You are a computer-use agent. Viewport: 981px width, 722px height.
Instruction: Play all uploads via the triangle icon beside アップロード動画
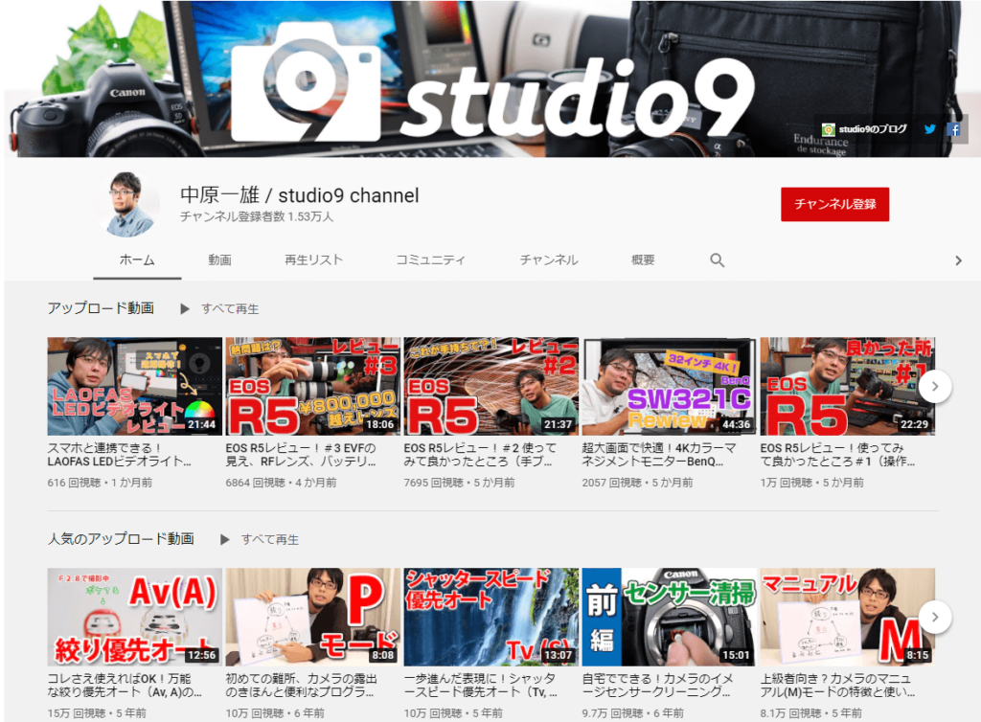[185, 308]
